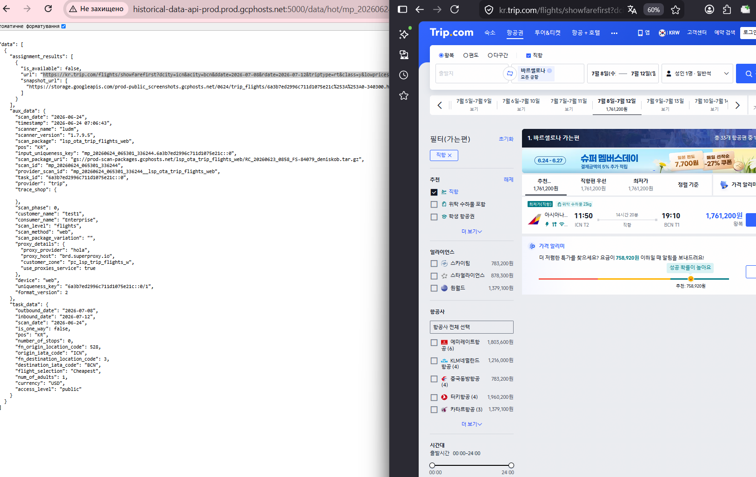Open the 60% zoom level indicator

pyautogui.click(x=653, y=10)
